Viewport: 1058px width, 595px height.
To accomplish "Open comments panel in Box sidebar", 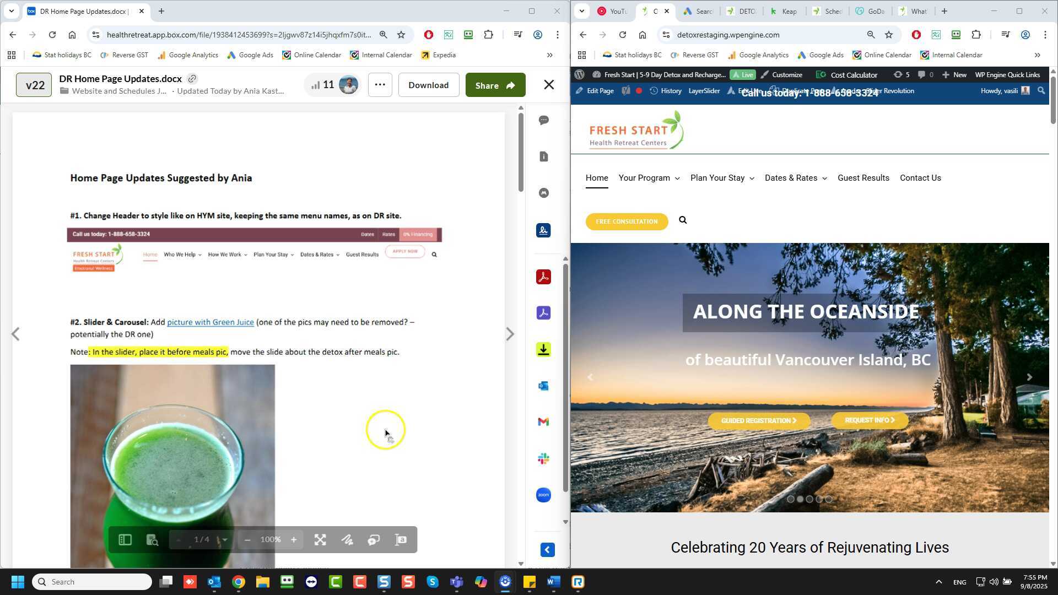I will (x=544, y=120).
